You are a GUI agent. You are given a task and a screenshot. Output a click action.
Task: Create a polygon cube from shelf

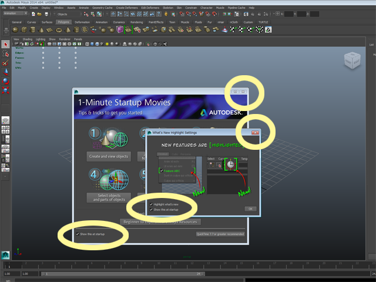click(24, 30)
